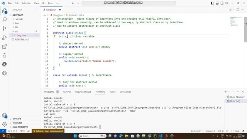247x139 pixels.
Task: Open the Search view in activity bar
Action: pyautogui.click(x=5, y=20)
